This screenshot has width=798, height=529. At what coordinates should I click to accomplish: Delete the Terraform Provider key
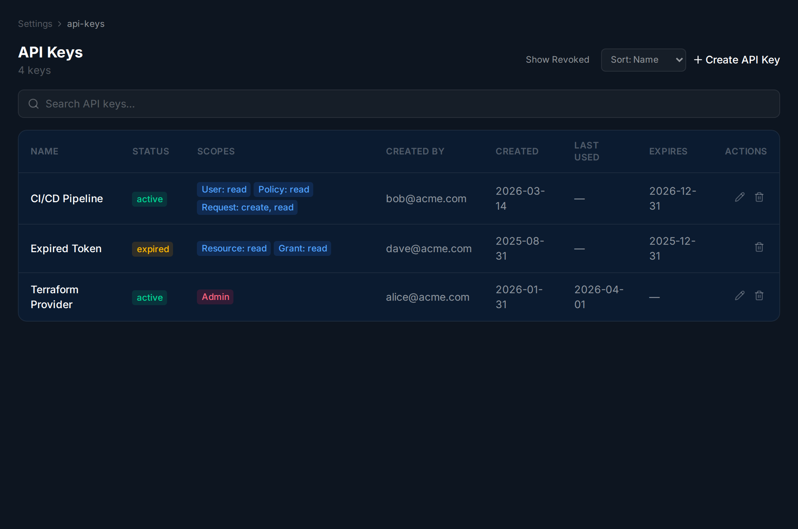point(759,295)
